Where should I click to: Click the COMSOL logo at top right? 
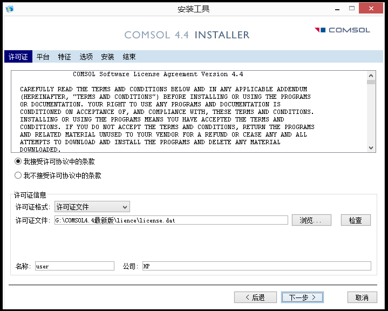coord(342,30)
